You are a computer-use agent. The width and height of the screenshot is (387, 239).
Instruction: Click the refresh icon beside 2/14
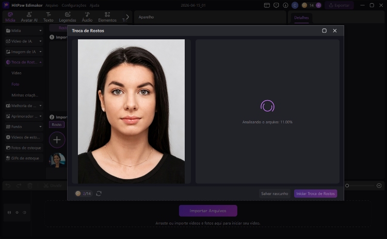pos(99,194)
